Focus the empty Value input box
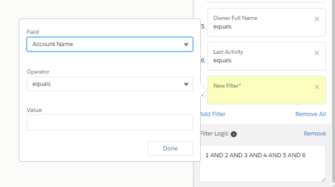Screen dimensions: 335x187 coord(110,123)
